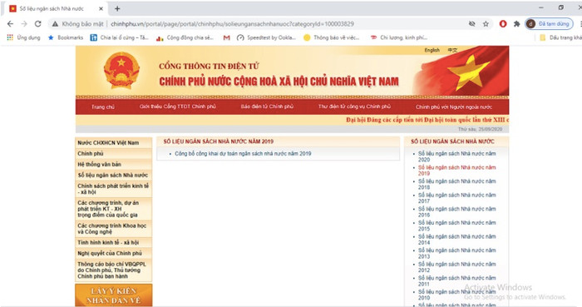Restore down the browser window
This screenshot has height=307, width=582.
[x=561, y=7]
